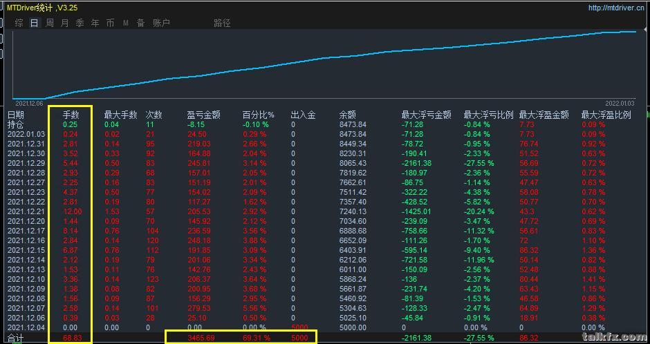Switch to the 月 monthly tab
This screenshot has height=344, width=650.
(x=65, y=23)
